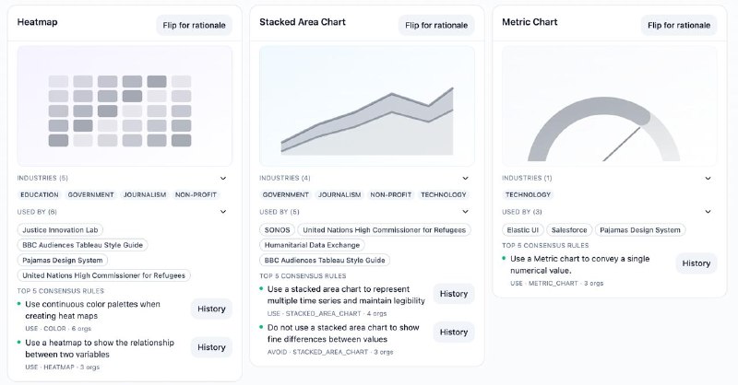Select the Salesforce organization chip
Screen dimensions: 738x385
[569, 230]
